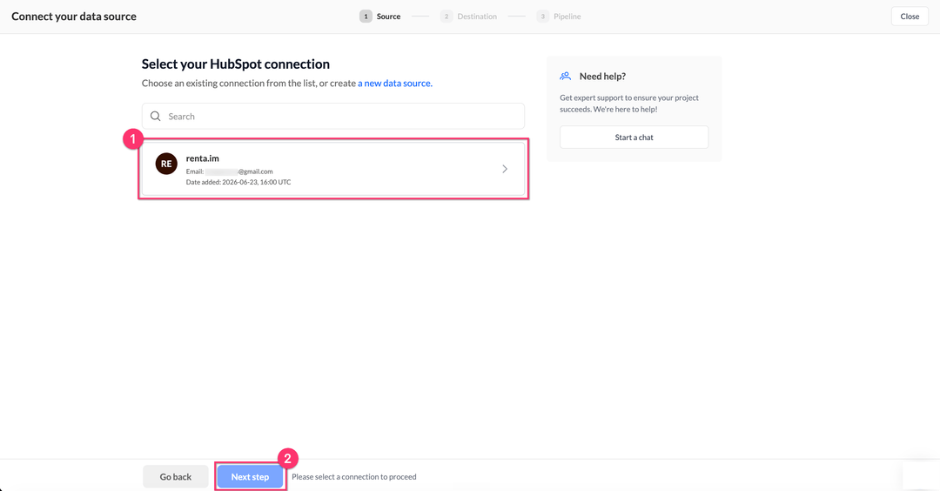Click the 'Need help?' heading

point(602,76)
